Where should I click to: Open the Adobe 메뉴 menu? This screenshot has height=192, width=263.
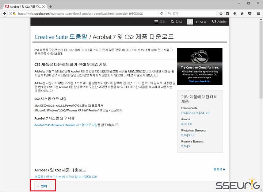click(160, 22)
